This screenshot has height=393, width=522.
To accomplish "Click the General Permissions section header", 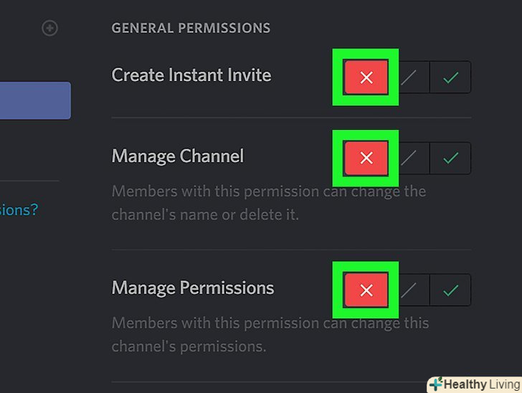I will 191,29.
